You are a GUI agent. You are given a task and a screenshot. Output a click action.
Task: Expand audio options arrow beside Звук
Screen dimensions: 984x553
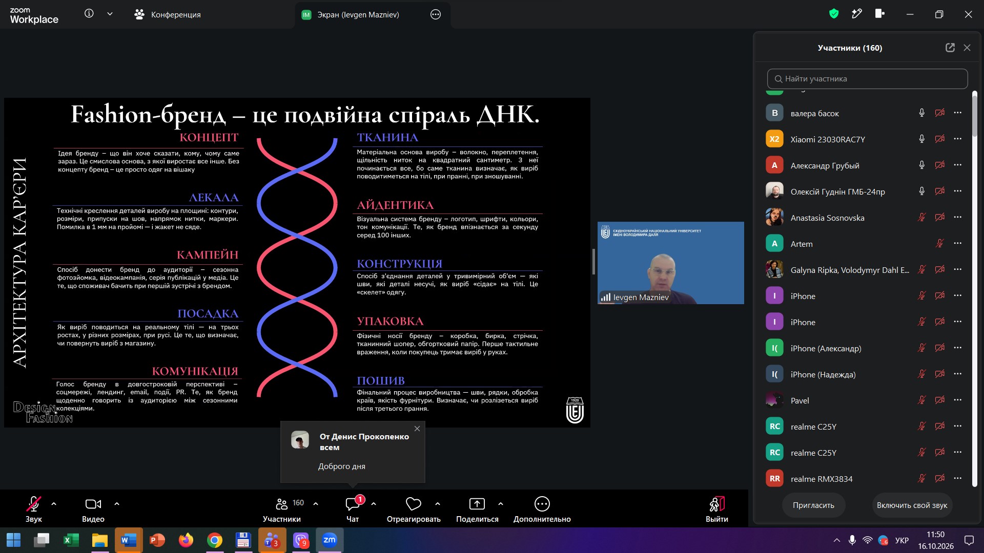[x=54, y=504]
